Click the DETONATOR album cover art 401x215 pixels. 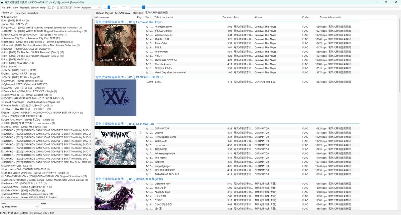point(115,147)
